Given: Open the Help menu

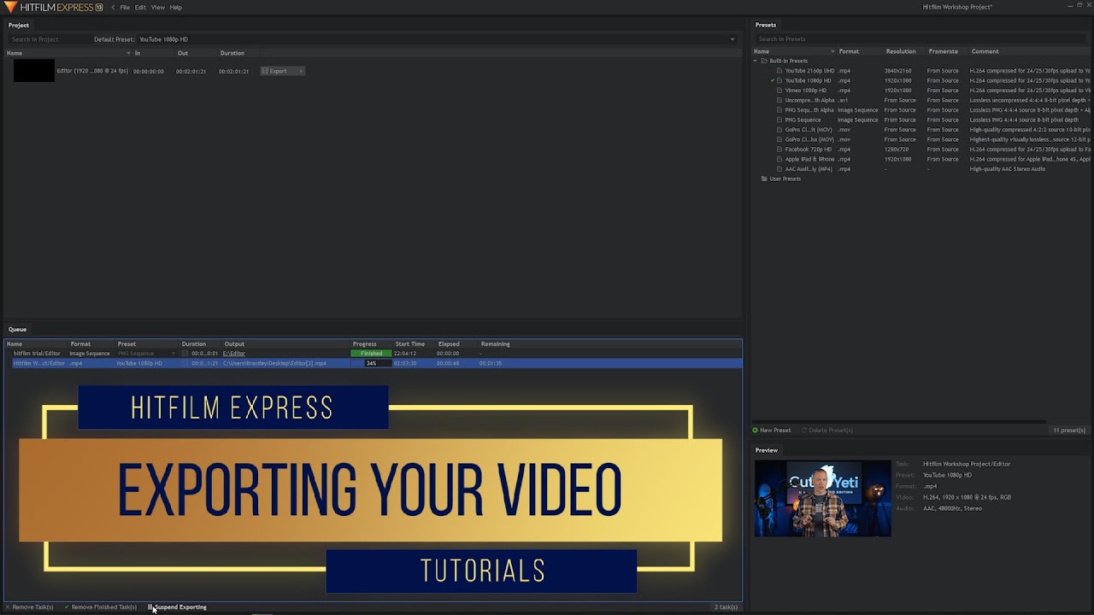Looking at the screenshot, I should tap(175, 7).
